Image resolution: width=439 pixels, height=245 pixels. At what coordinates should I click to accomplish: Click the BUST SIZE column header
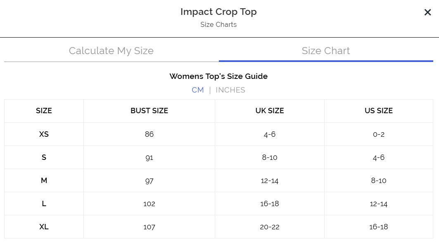pos(149,111)
